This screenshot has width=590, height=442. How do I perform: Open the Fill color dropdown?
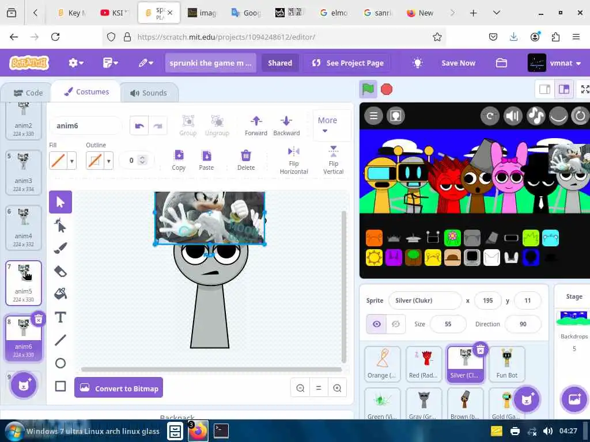click(x=71, y=161)
